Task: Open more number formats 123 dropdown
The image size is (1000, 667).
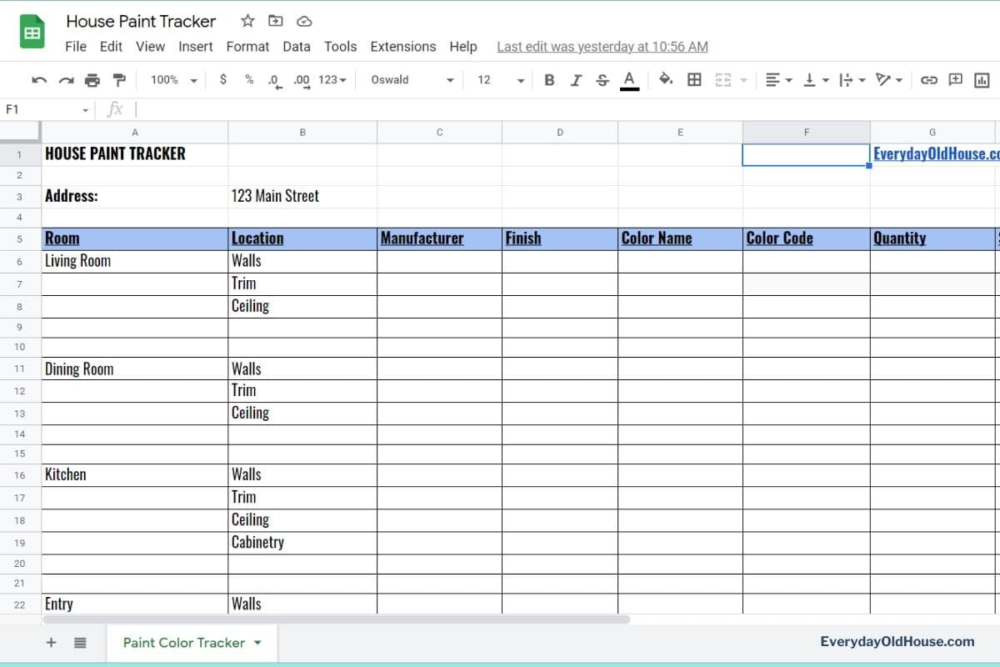Action: (x=332, y=80)
